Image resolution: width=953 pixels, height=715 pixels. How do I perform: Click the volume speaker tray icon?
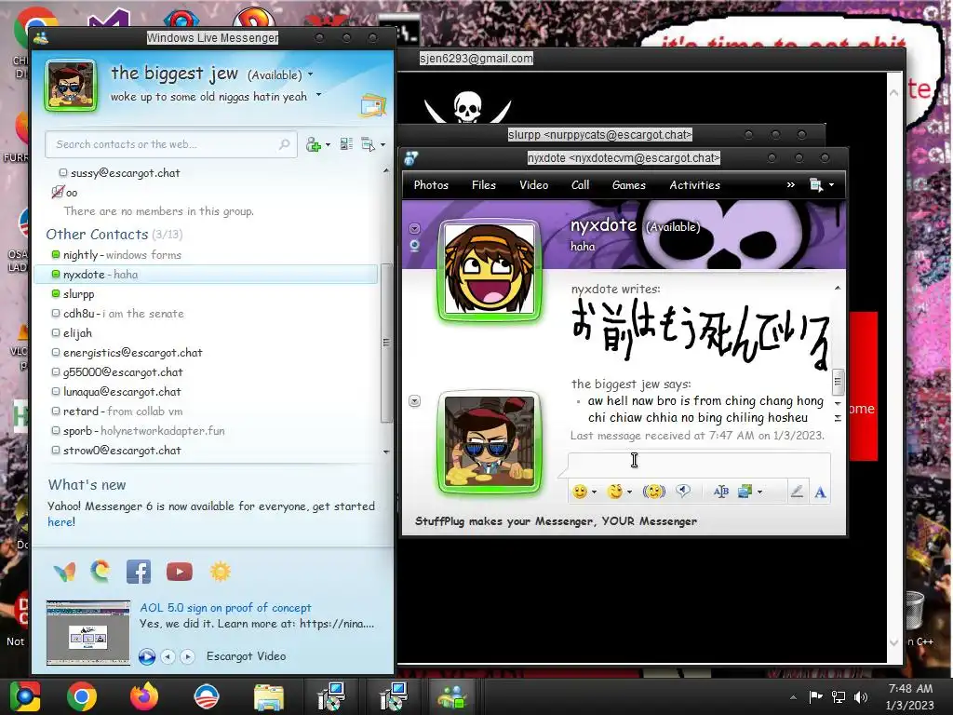coord(860,696)
